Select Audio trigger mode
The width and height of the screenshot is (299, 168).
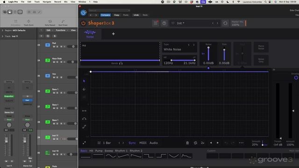(154, 143)
